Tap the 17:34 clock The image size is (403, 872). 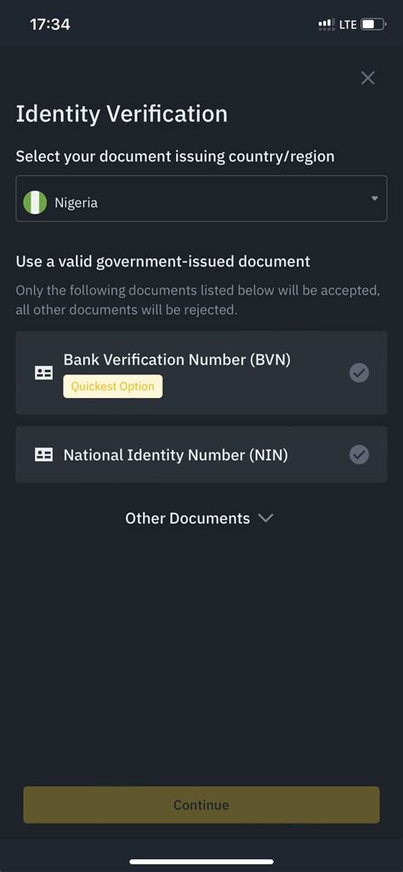click(50, 25)
